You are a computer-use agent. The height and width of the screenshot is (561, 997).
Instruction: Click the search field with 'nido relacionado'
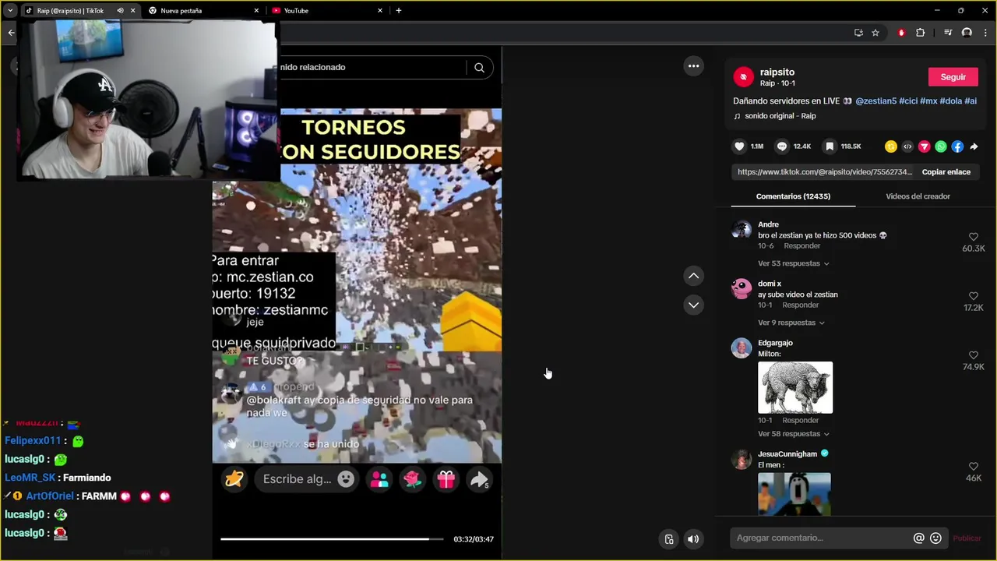tap(372, 67)
